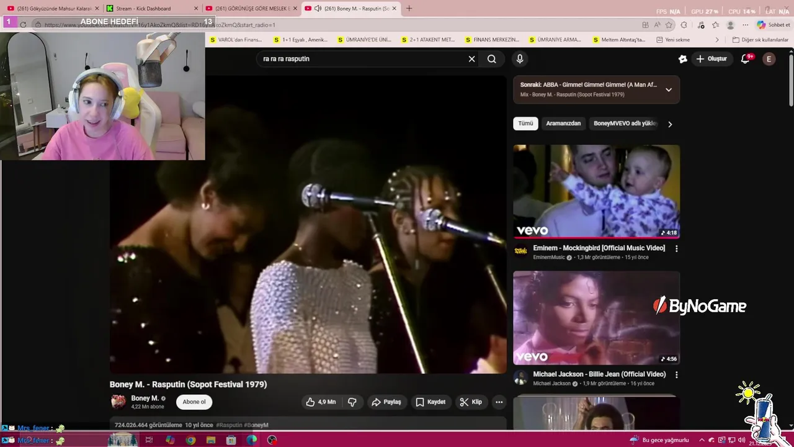The height and width of the screenshot is (447, 794).
Task: Start voice search with the microphone icon
Action: [x=520, y=59]
